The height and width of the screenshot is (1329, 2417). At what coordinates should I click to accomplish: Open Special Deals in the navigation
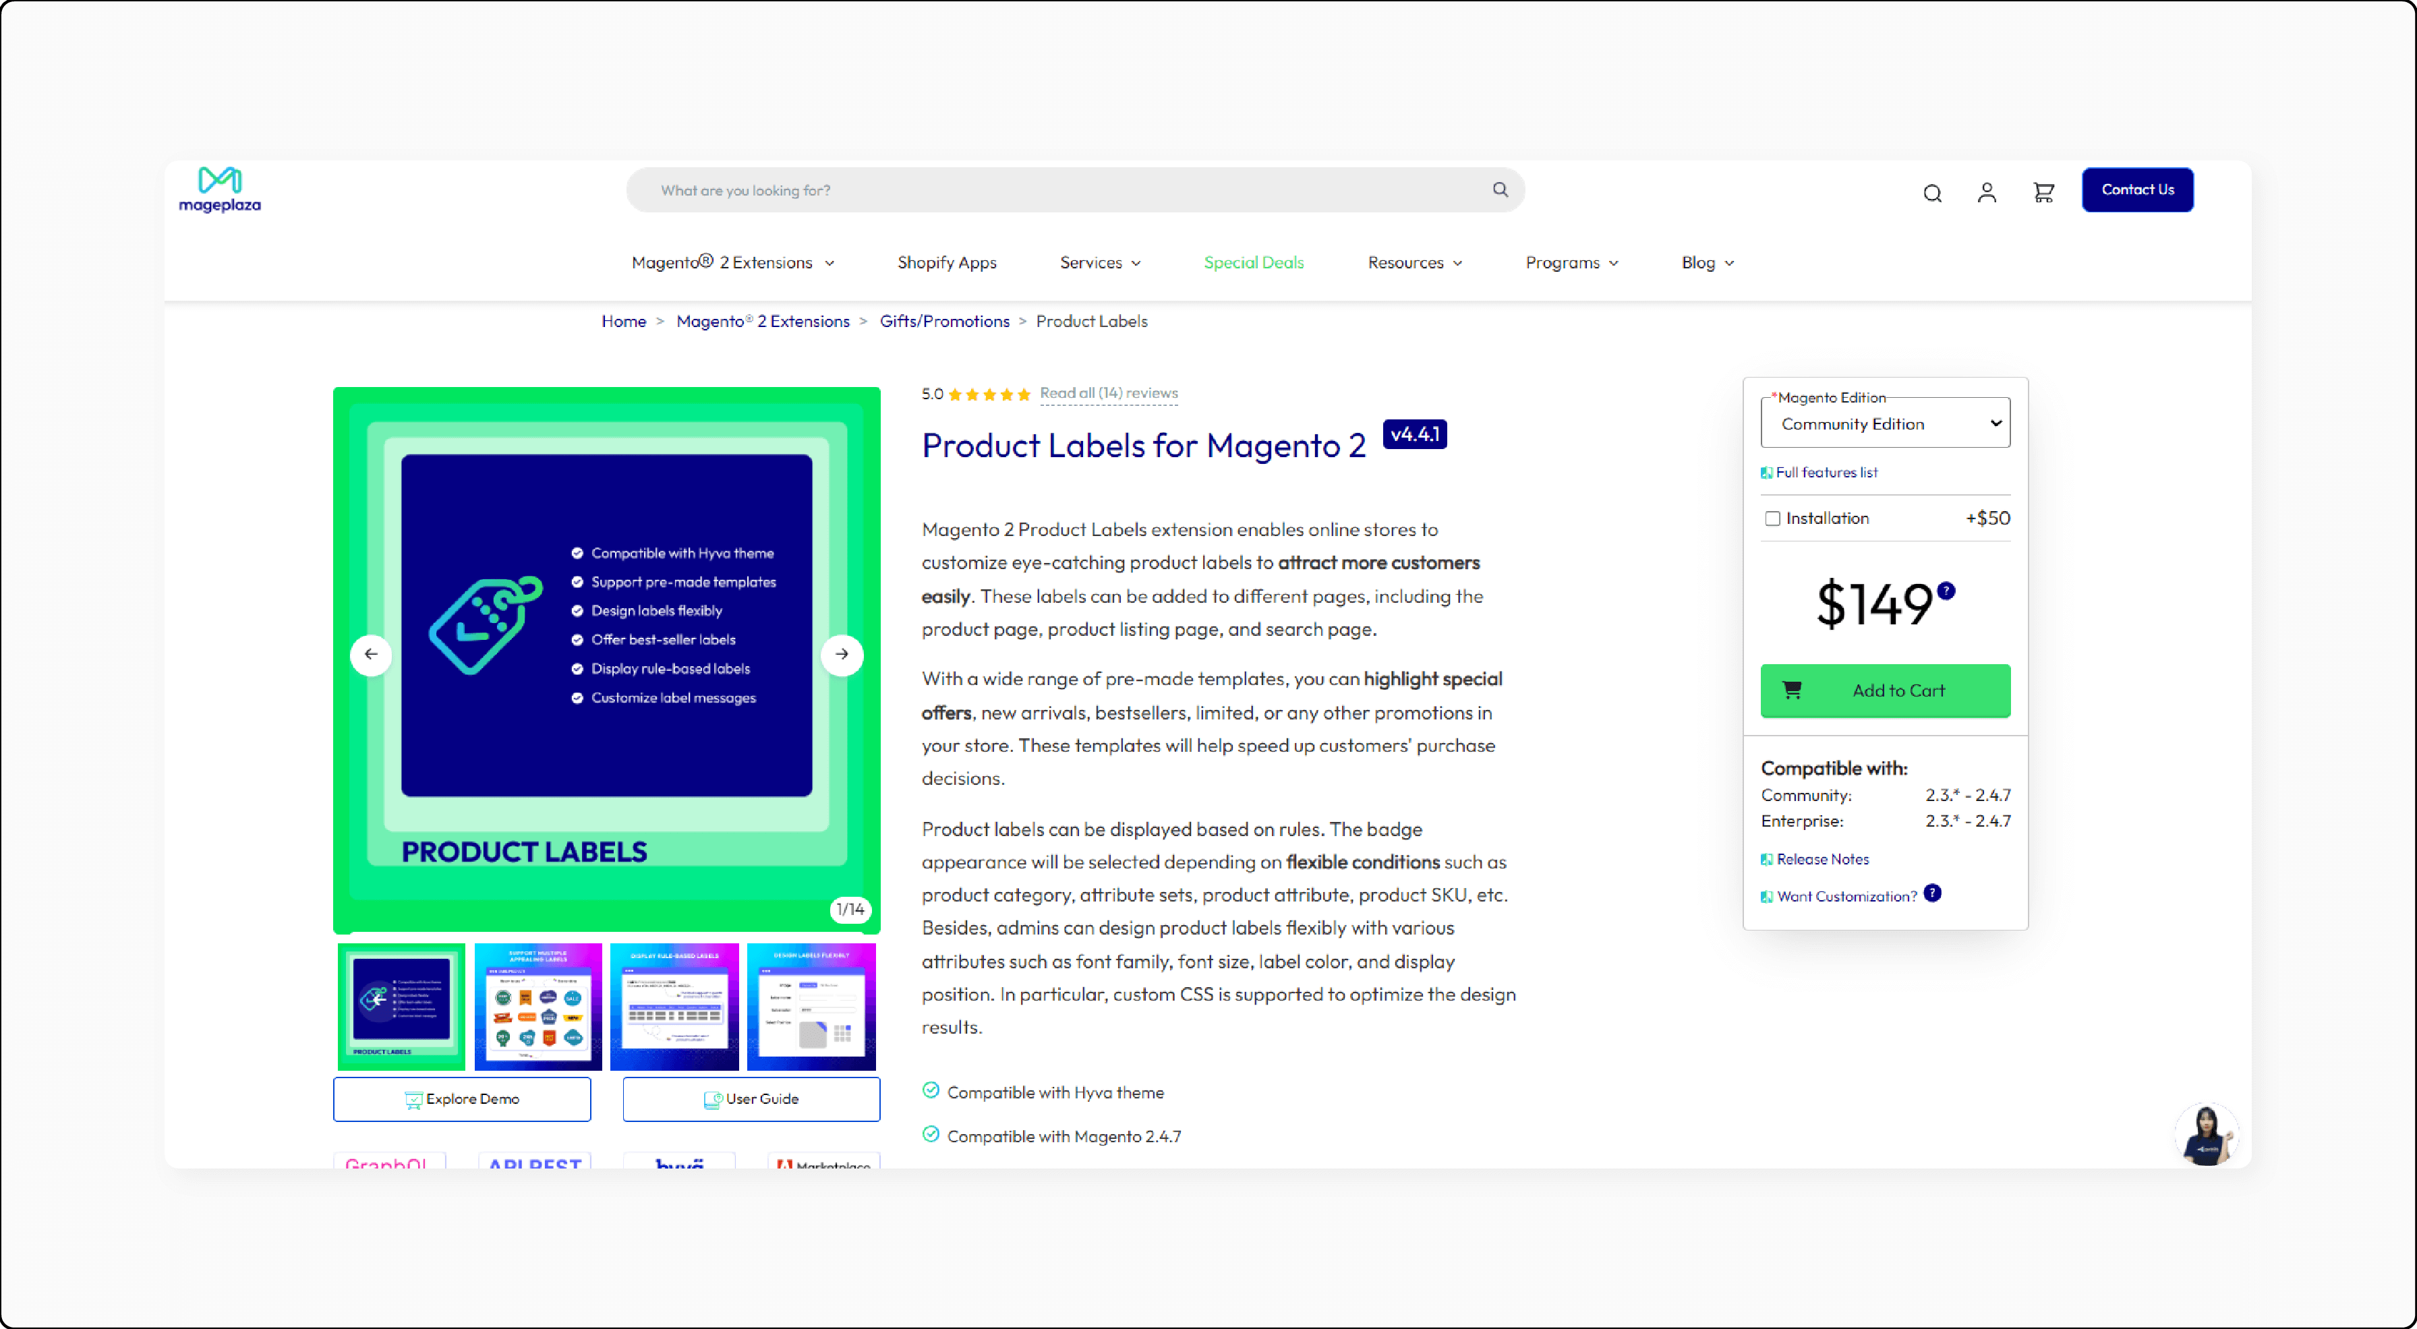pos(1254,262)
